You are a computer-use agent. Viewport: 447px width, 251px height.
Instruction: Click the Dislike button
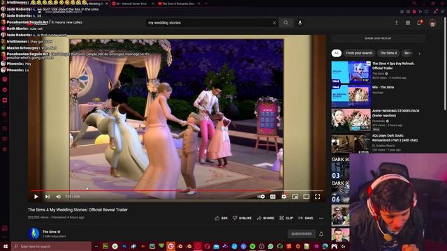[x=242, y=218]
